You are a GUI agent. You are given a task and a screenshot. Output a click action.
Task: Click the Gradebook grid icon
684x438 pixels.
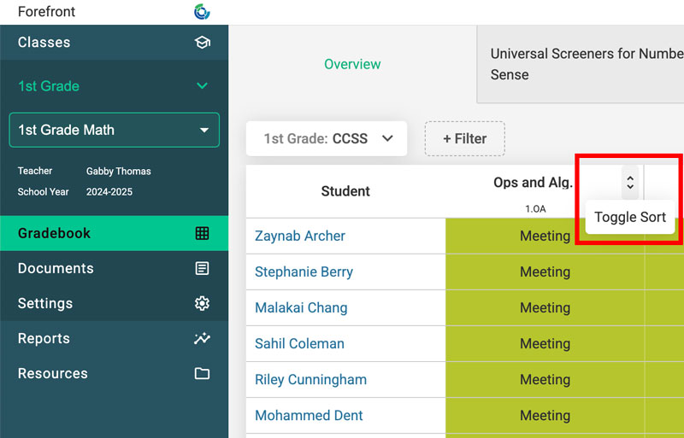[202, 233]
